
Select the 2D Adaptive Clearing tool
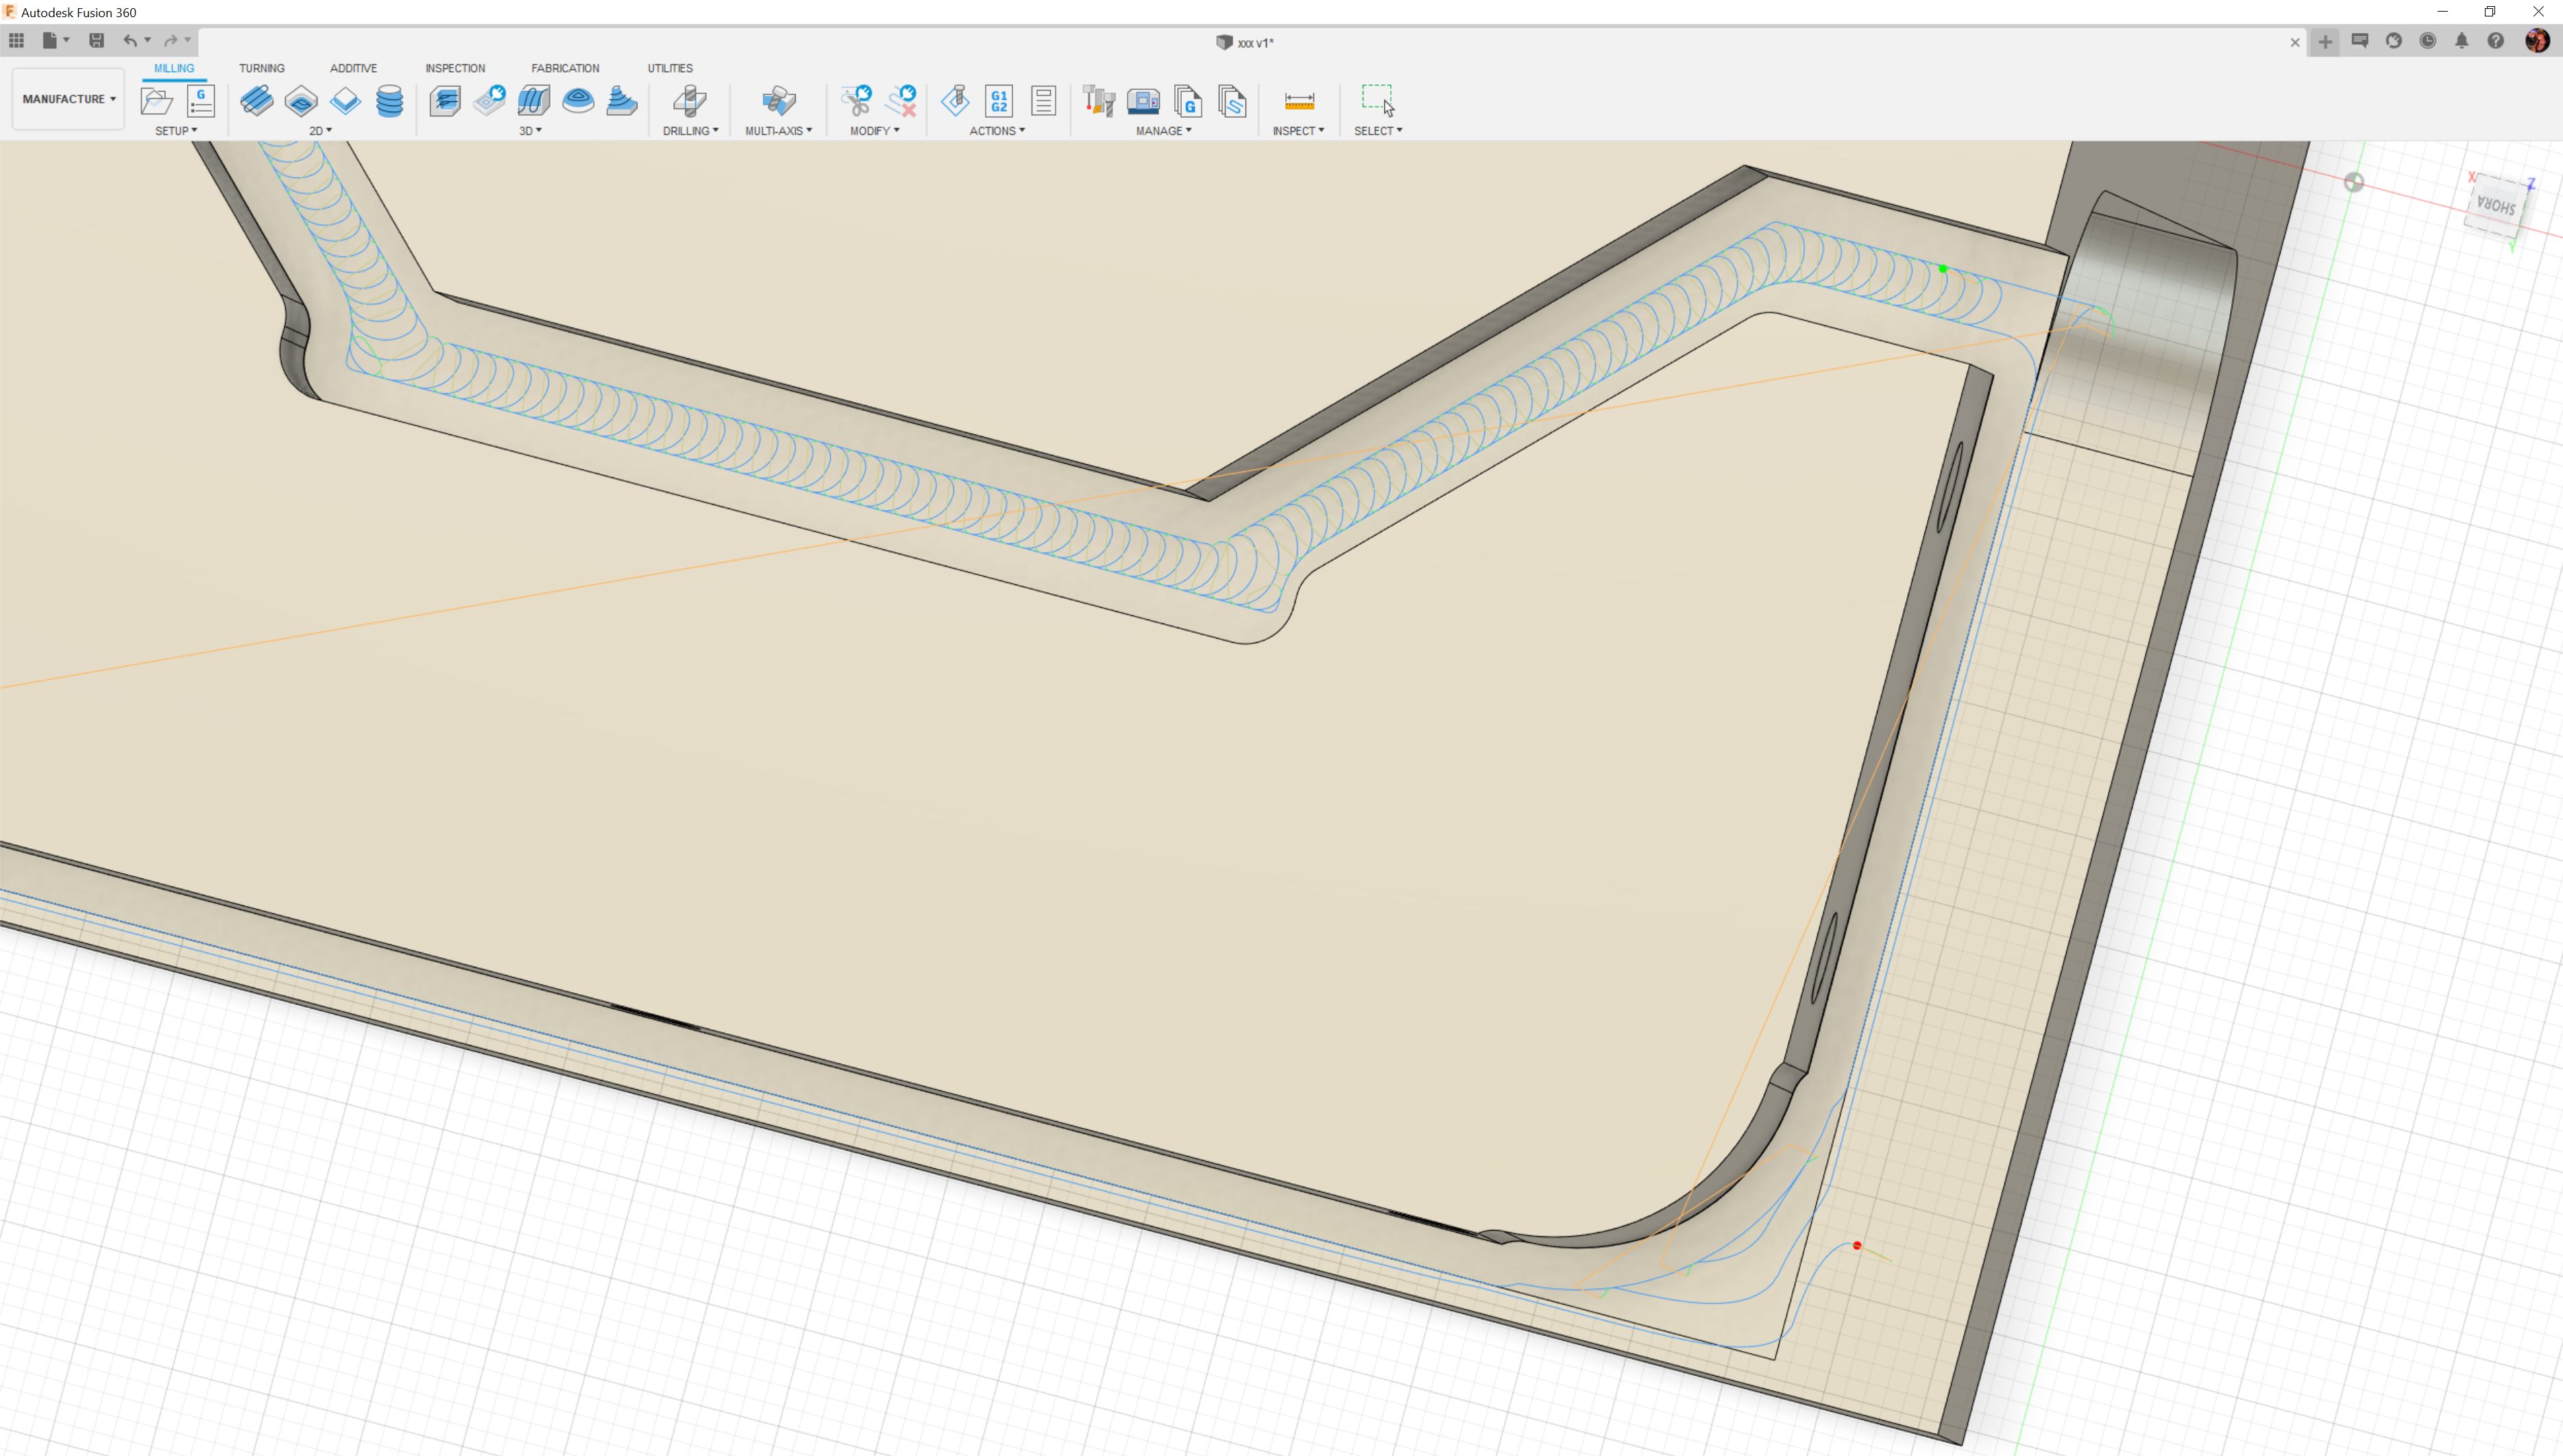[x=257, y=101]
